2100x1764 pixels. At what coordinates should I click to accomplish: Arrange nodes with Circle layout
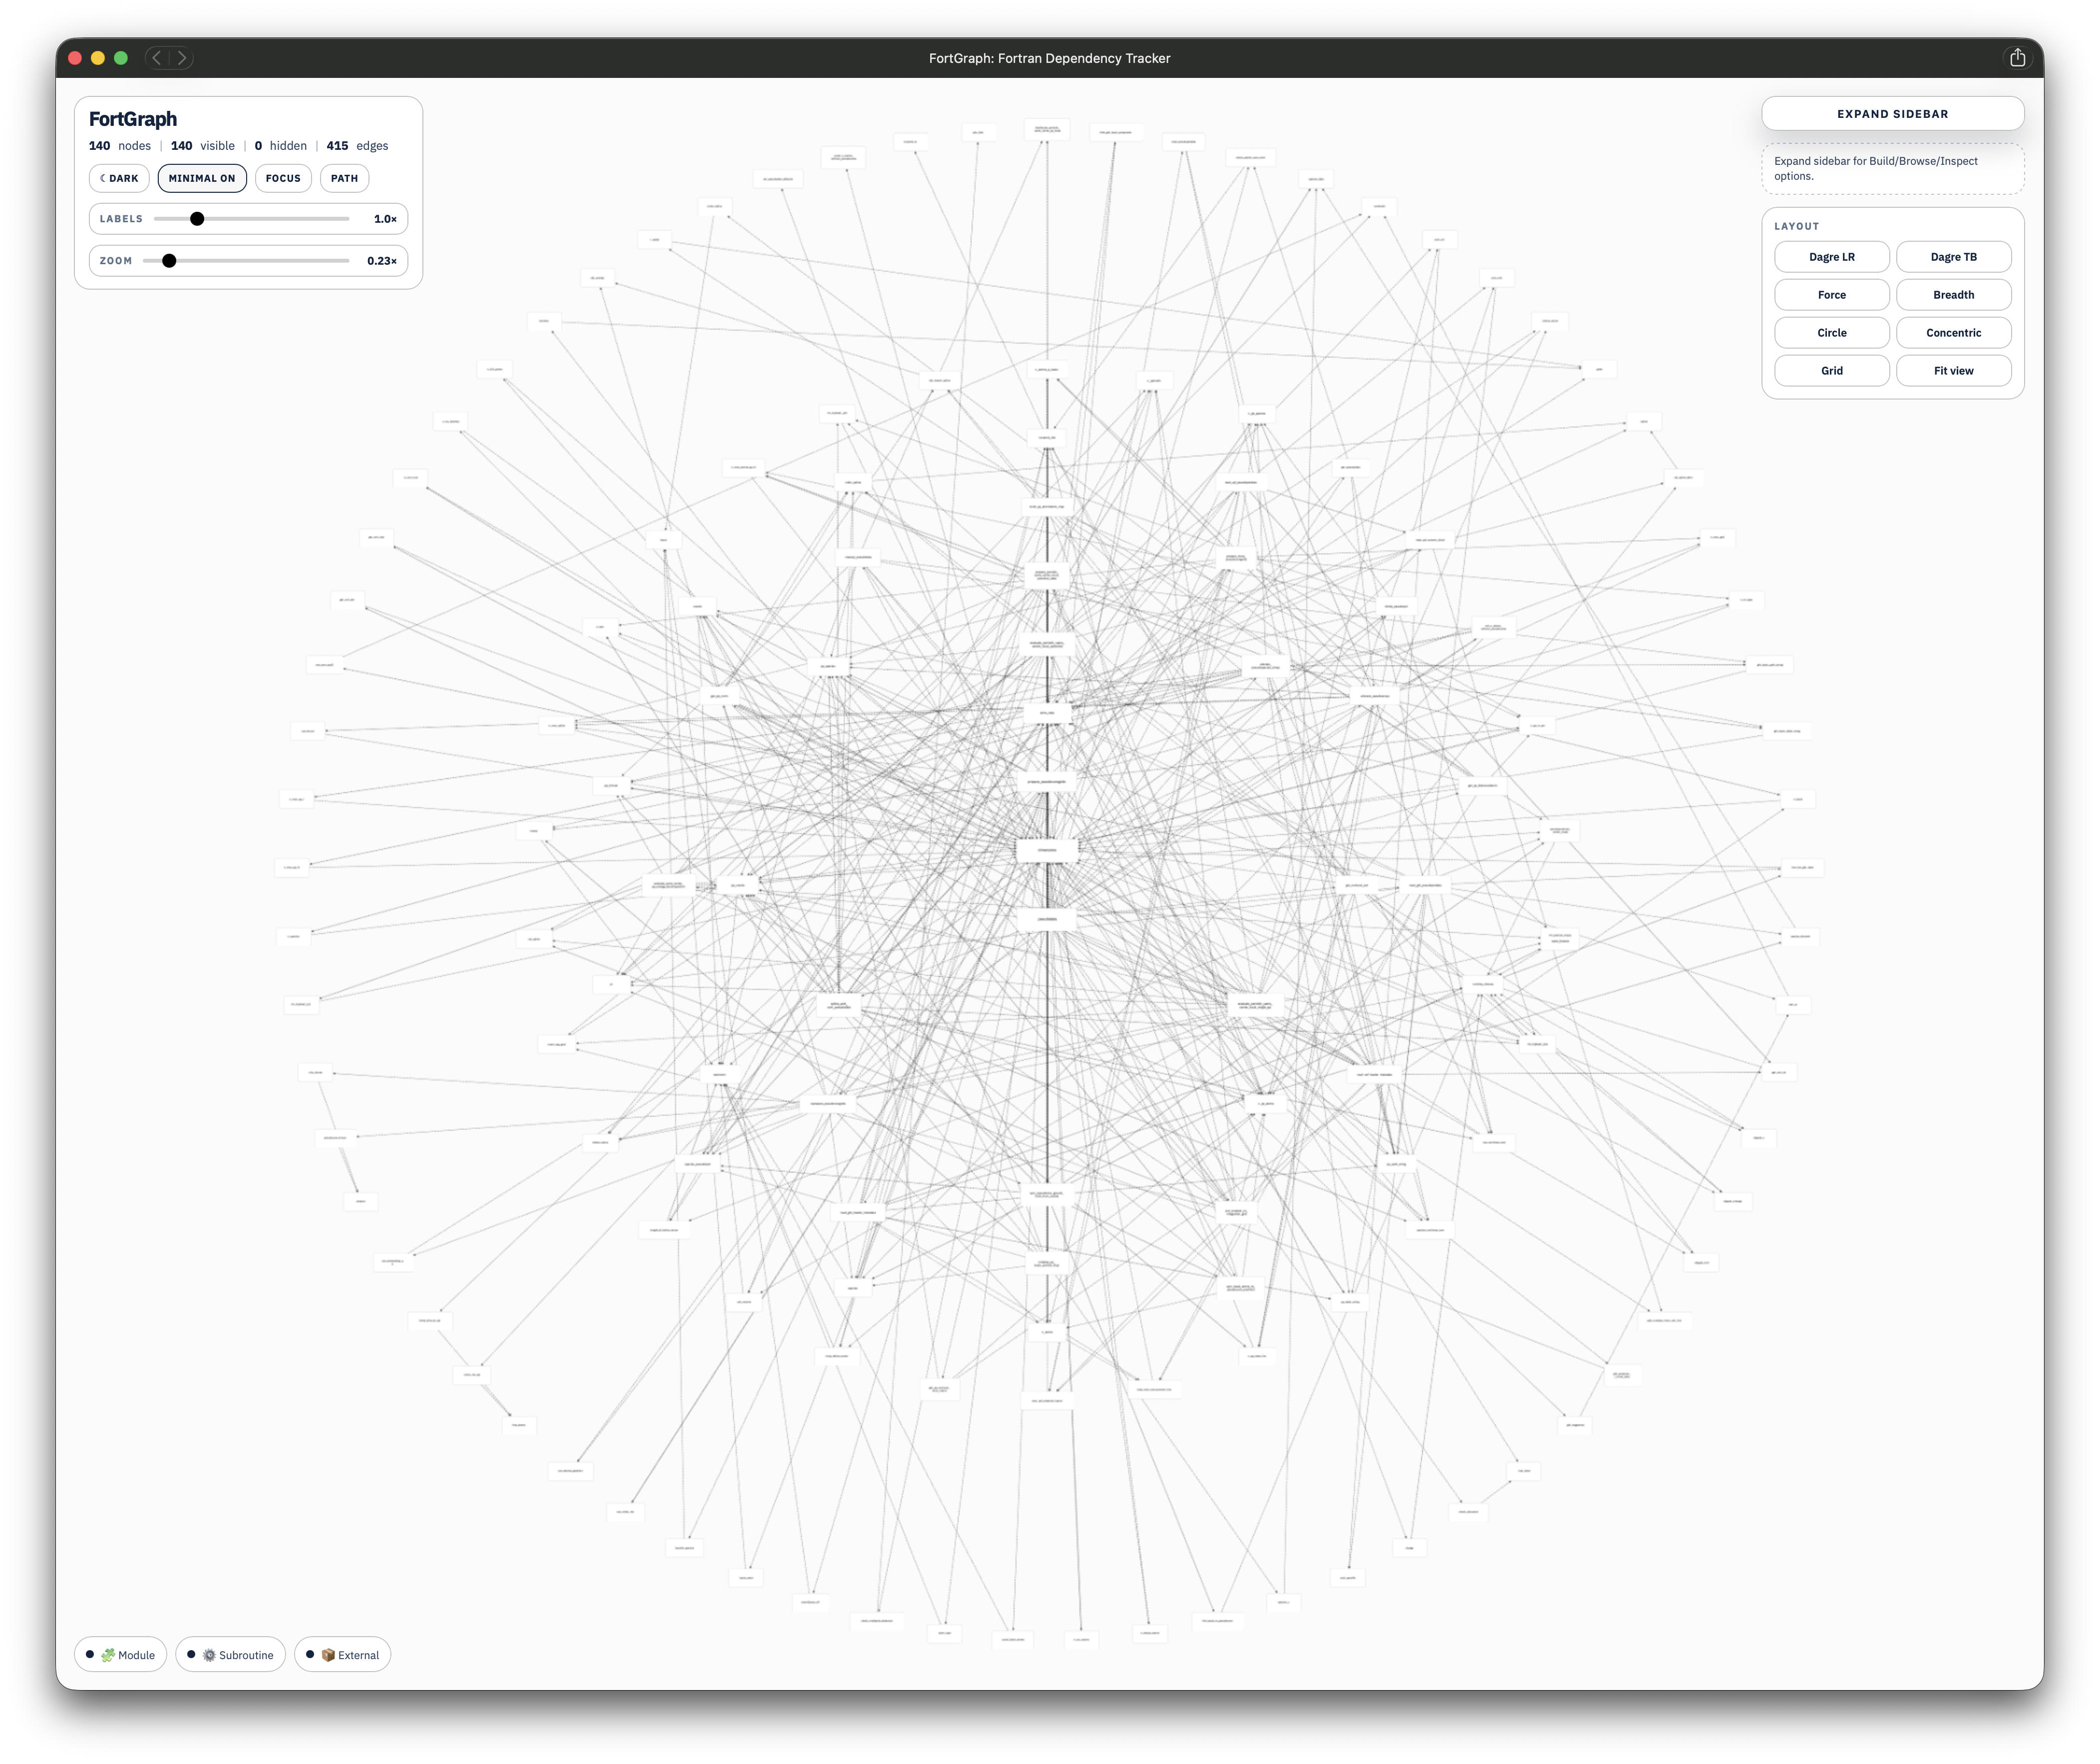pyautogui.click(x=1831, y=333)
